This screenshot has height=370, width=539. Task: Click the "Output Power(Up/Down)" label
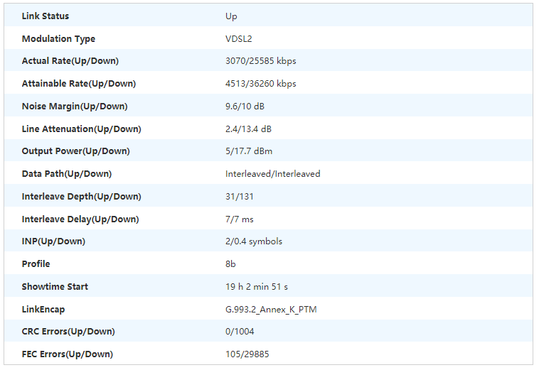click(x=75, y=151)
